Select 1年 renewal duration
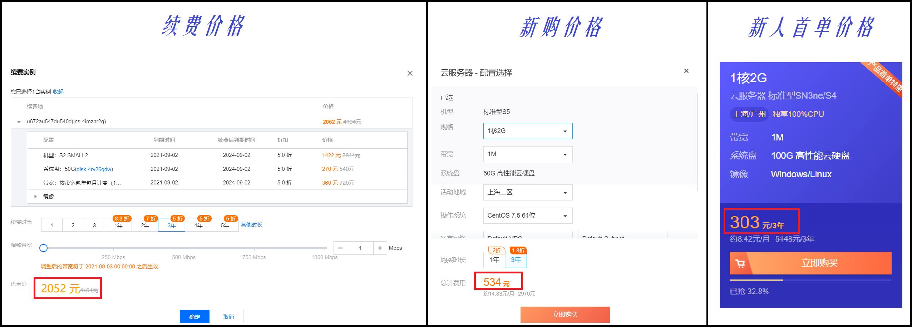The image size is (912, 327). 118,225
